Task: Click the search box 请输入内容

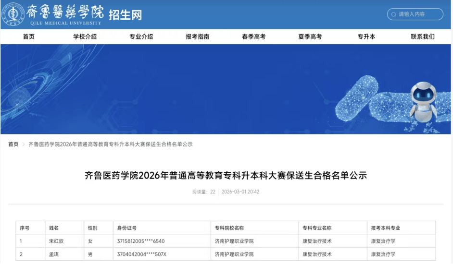Action: (415, 14)
